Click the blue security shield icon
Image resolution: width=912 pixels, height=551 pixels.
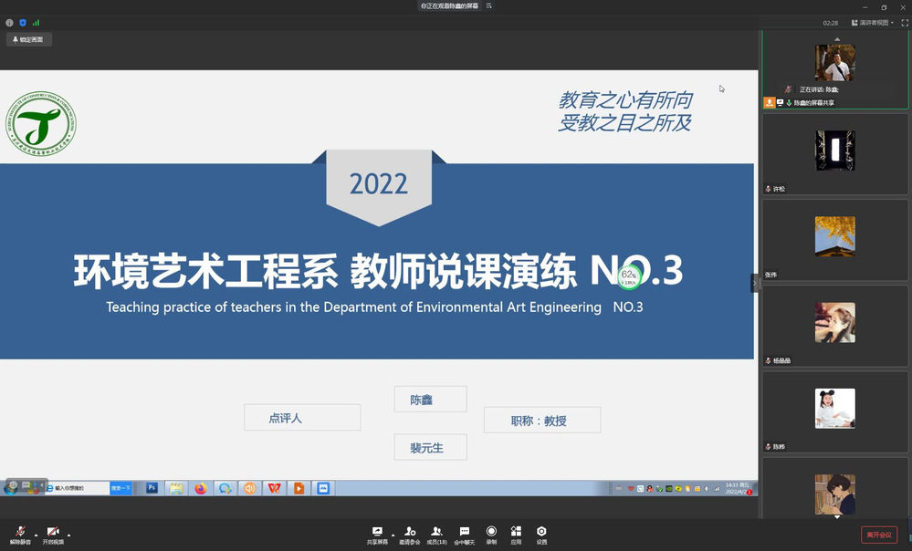pos(23,23)
